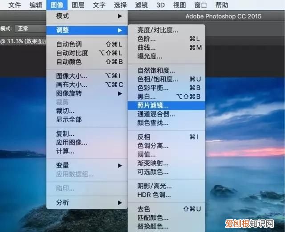This screenshot has width=285, height=232.
Task: Expand the 图像旋转 submenu
Action: tap(87, 94)
